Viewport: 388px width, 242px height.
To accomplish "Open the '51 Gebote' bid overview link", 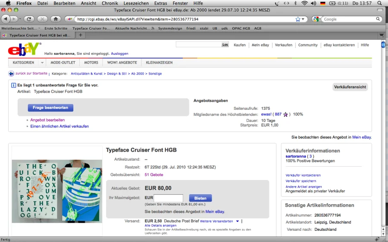I will click(154, 175).
